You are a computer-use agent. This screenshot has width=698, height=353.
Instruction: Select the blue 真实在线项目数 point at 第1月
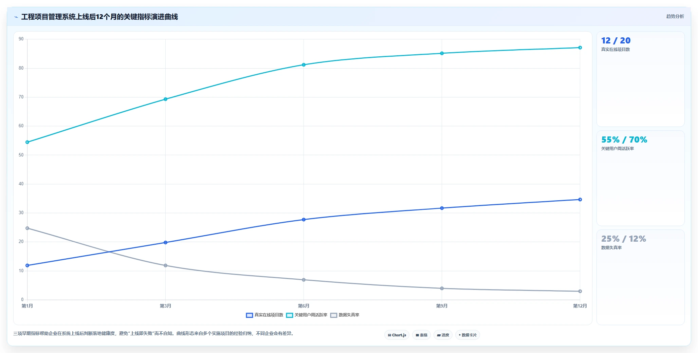27,265
